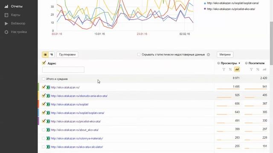Viewport: 273px width, 153px height.
Task: Open filter funnel for Просмотры
Action: point(224,70)
